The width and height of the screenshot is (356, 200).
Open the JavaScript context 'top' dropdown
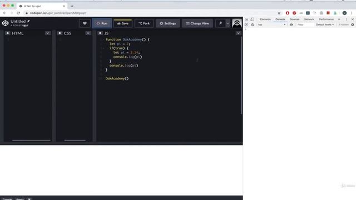pyautogui.click(x=271, y=24)
